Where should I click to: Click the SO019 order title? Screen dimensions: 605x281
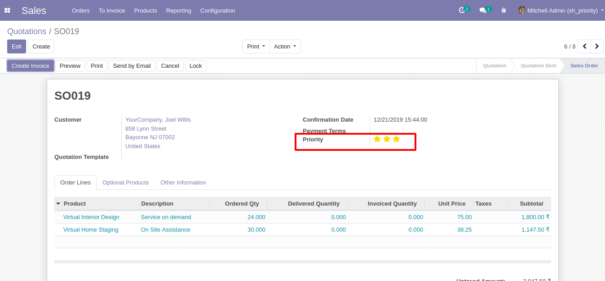point(73,96)
